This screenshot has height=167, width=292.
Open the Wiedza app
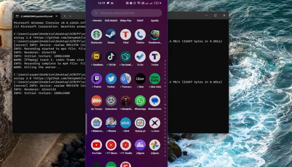(x=111, y=123)
